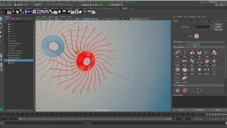Viewport: 227px width, 128px height.
Task: Open the viewport sRGB gamma dropdown
Action: 140,19
